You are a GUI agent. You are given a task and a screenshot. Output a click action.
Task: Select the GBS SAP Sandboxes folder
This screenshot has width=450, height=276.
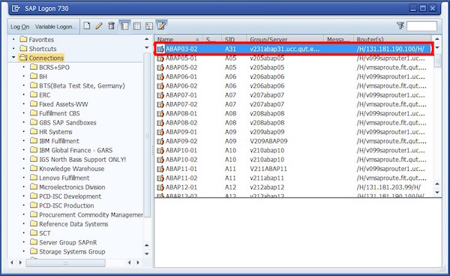[x=63, y=122]
